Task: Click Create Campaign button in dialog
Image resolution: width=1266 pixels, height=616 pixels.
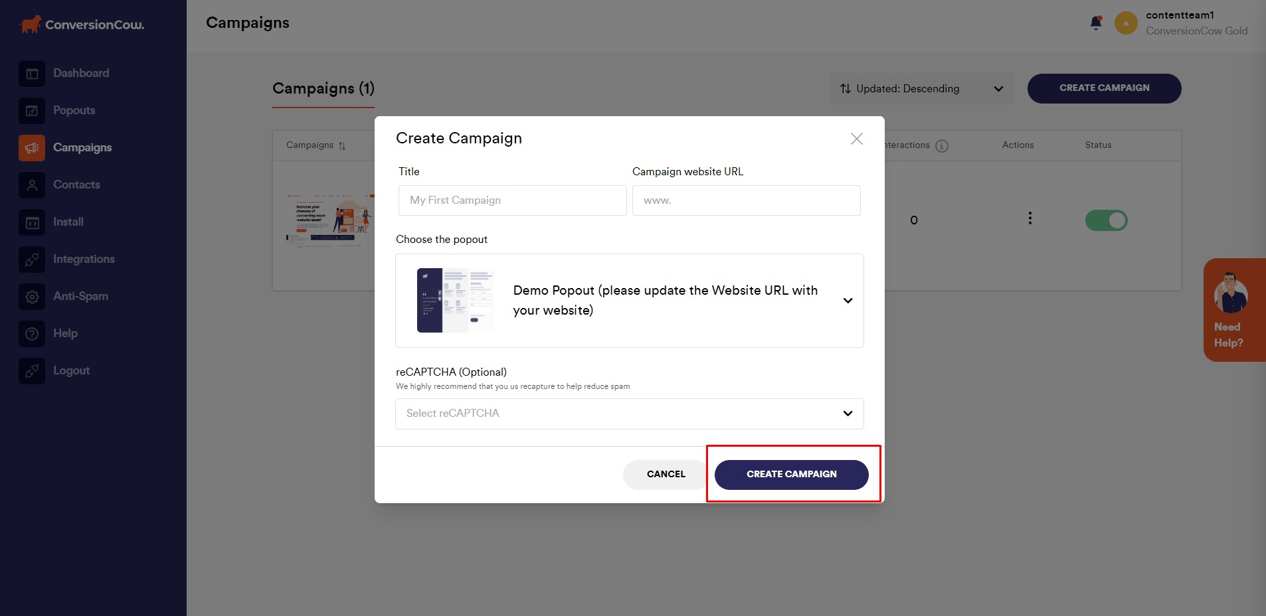Action: 791,475
